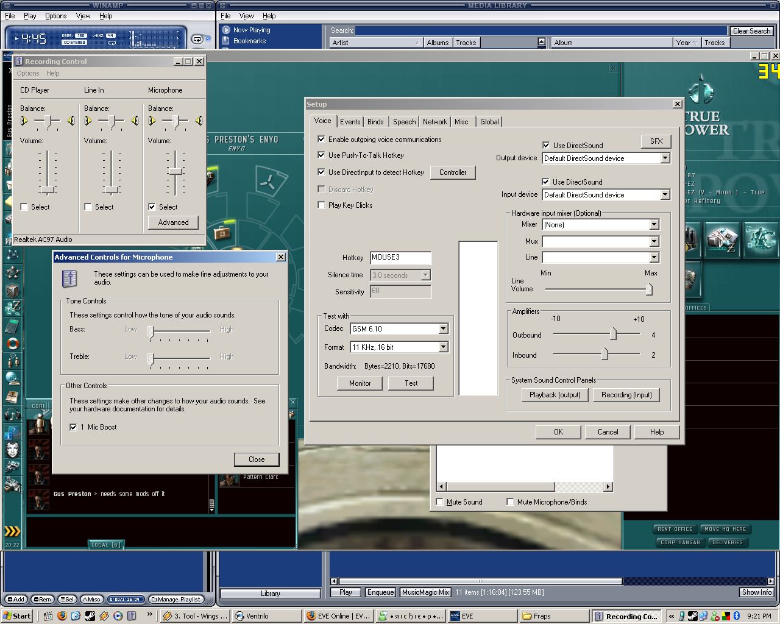Image resolution: width=780 pixels, height=624 pixels.
Task: Open Playback (output) control panel
Action: (x=555, y=395)
